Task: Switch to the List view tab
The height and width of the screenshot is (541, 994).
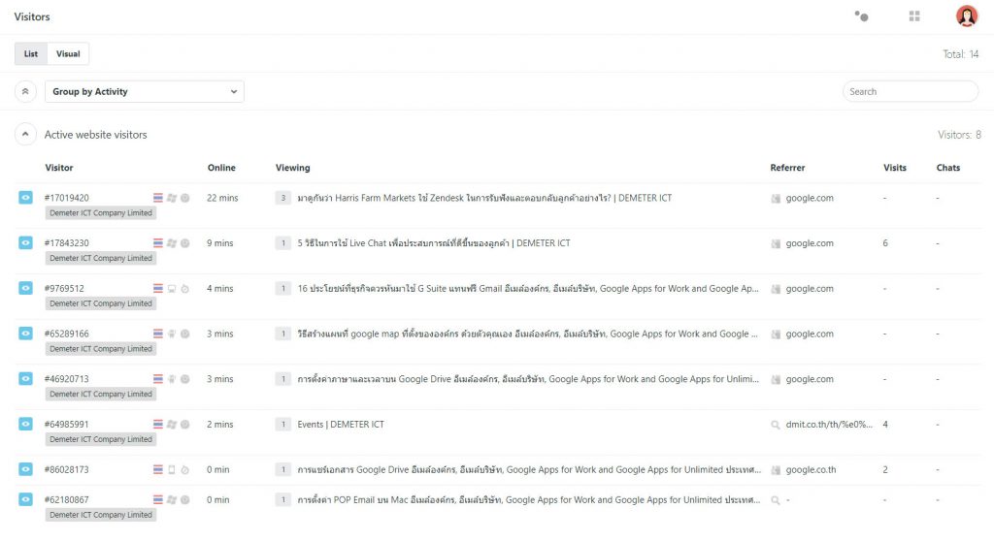Action: pos(31,54)
